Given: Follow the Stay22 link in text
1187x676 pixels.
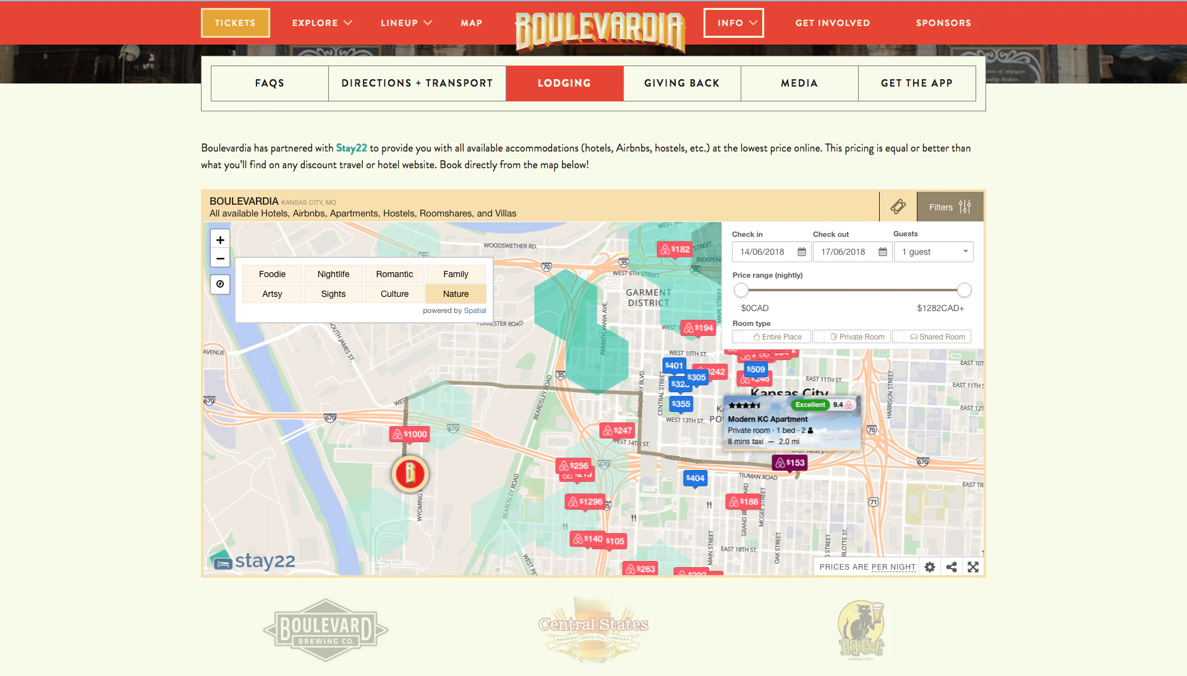Looking at the screenshot, I should click(351, 148).
